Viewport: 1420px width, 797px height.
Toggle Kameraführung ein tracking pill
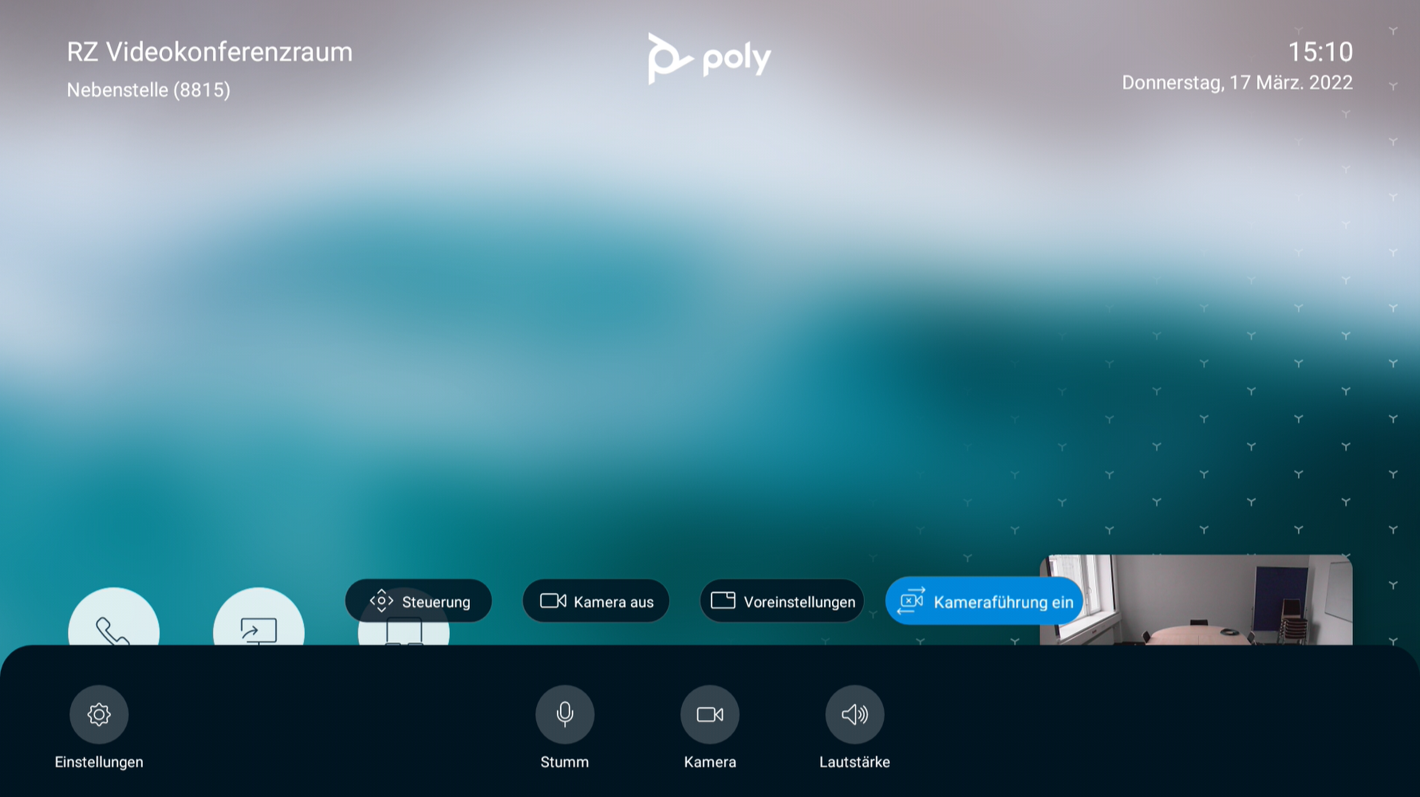click(984, 601)
